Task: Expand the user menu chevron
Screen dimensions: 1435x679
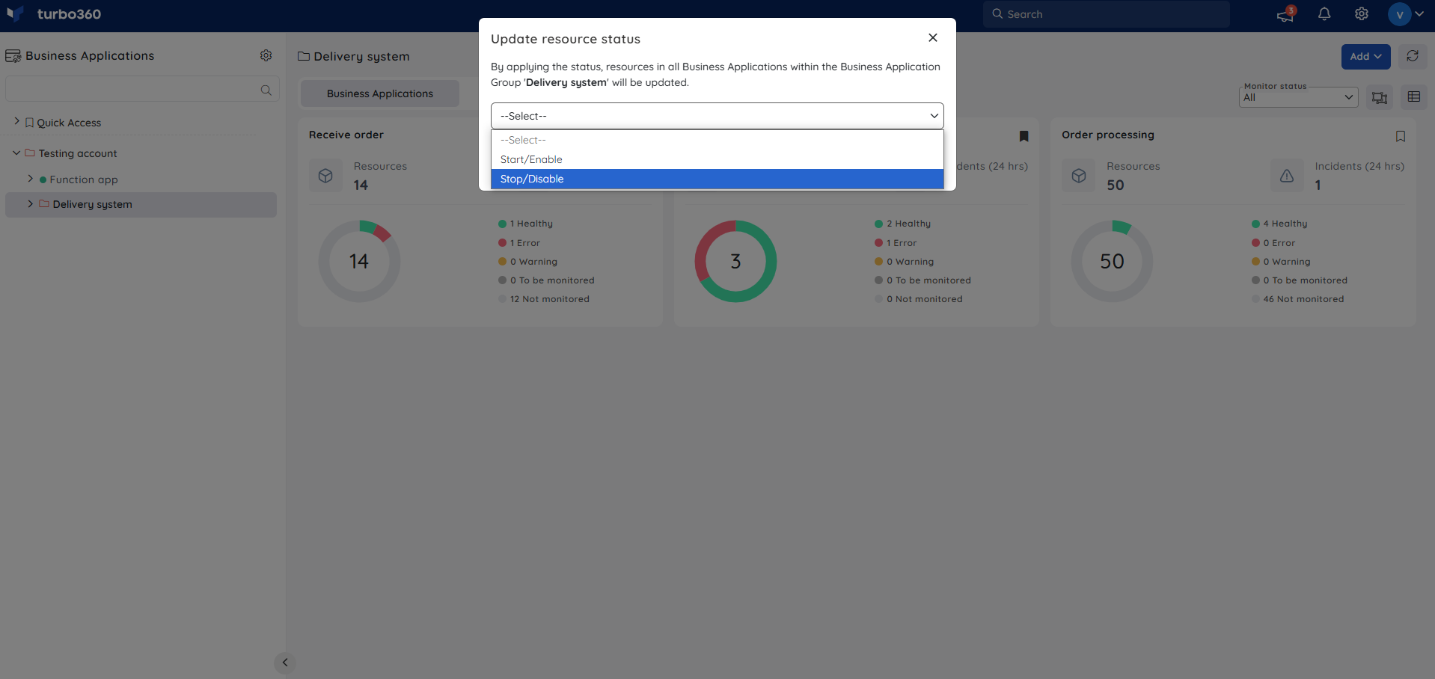Action: tap(1419, 13)
